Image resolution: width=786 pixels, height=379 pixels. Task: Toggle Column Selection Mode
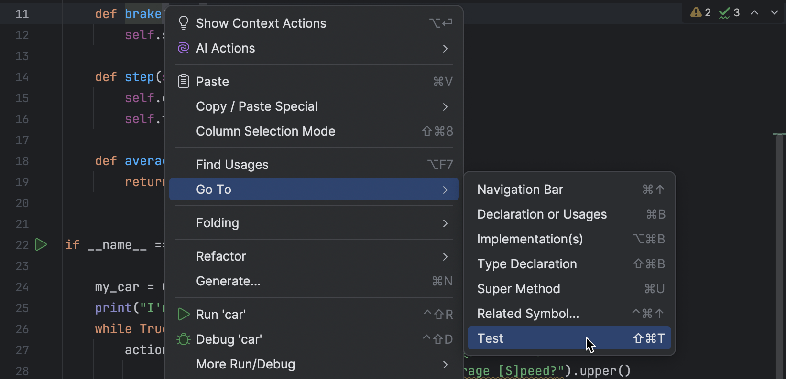265,131
